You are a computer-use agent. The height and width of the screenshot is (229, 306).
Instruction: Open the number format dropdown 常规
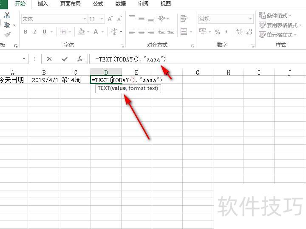tap(250, 19)
